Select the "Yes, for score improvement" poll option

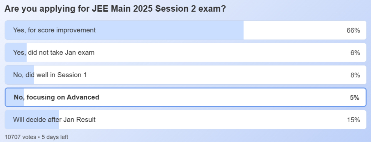54,30
